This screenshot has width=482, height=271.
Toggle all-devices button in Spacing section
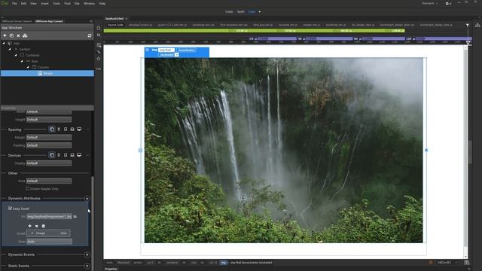coord(52,129)
